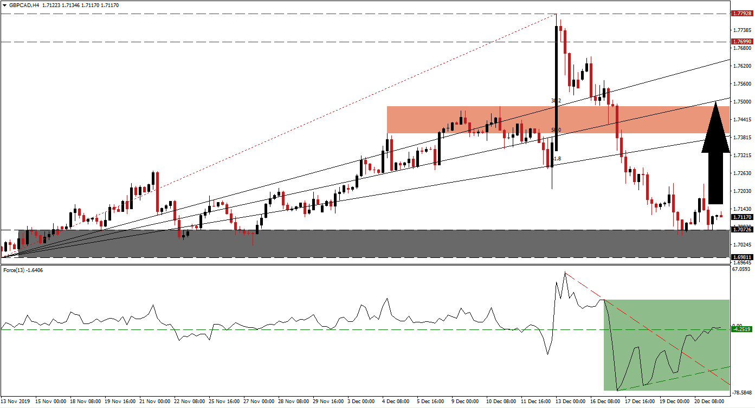Click the GBPCAD,H4 chart title
Viewport: 755px width, 408px height.
(x=25, y=4)
